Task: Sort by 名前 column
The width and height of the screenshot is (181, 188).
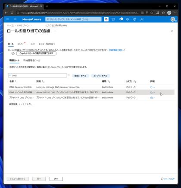Action: (13, 81)
